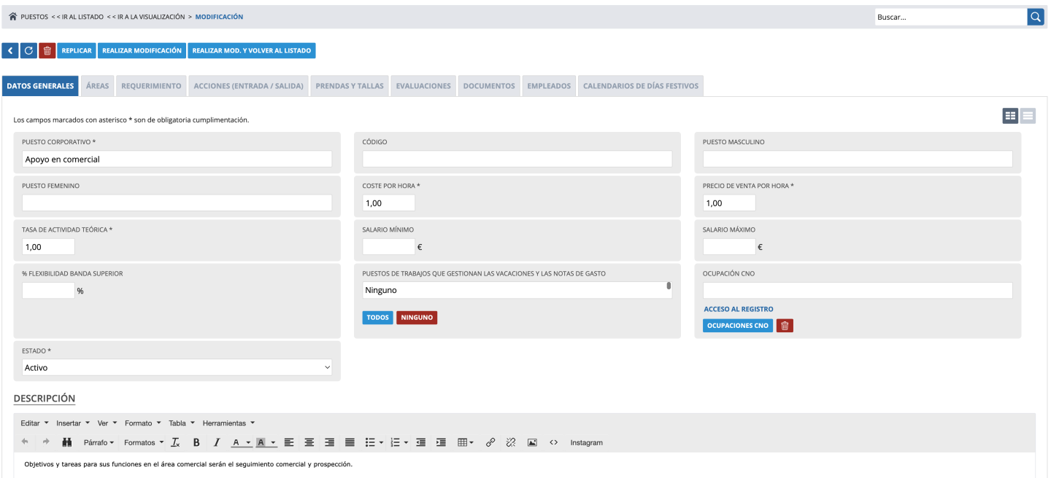
Task: Toggle bold formatting in editor
Action: [x=196, y=442]
